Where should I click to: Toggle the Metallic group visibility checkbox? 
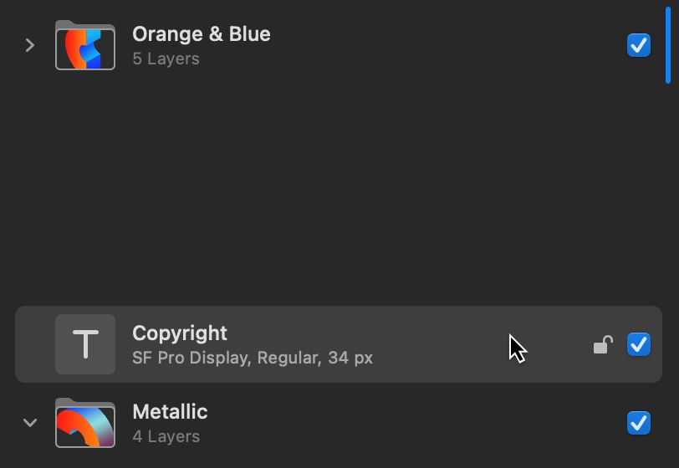[x=639, y=423]
